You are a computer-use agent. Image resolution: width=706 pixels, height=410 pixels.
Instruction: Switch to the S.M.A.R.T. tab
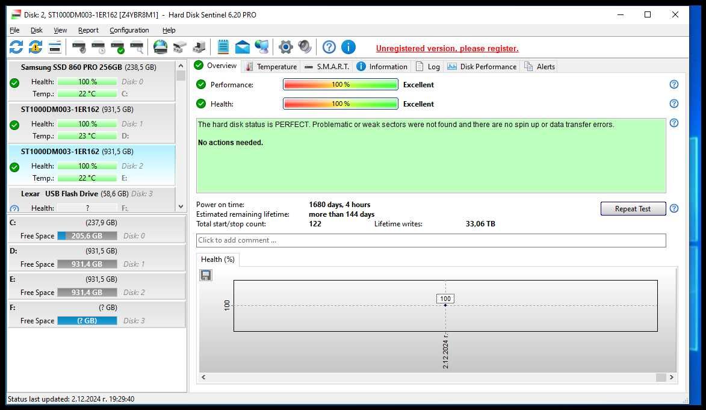coord(327,67)
